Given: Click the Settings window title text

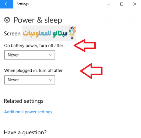Looking at the screenshot, I should point(22,4).
